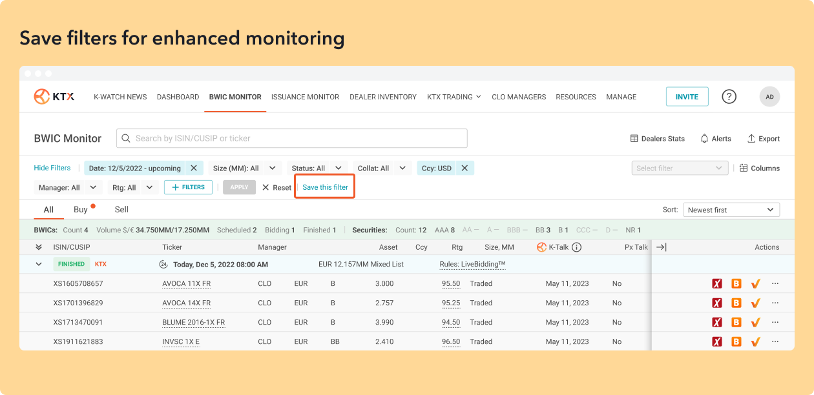Collapse the FINISHED BWIC row chevron
Image resolution: width=814 pixels, height=395 pixels.
coord(39,264)
